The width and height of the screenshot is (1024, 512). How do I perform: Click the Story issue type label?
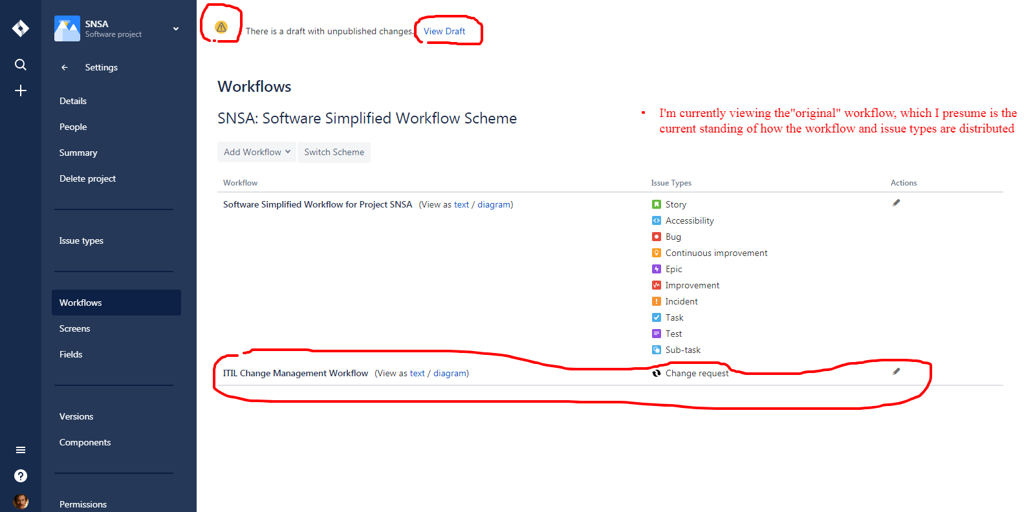coord(676,204)
